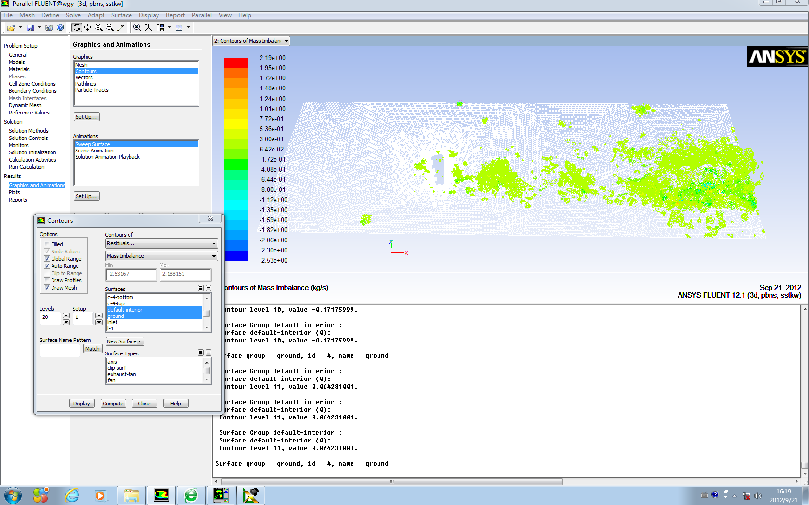Expand the New Surface dropdown
This screenshot has height=505, width=809.
click(124, 341)
